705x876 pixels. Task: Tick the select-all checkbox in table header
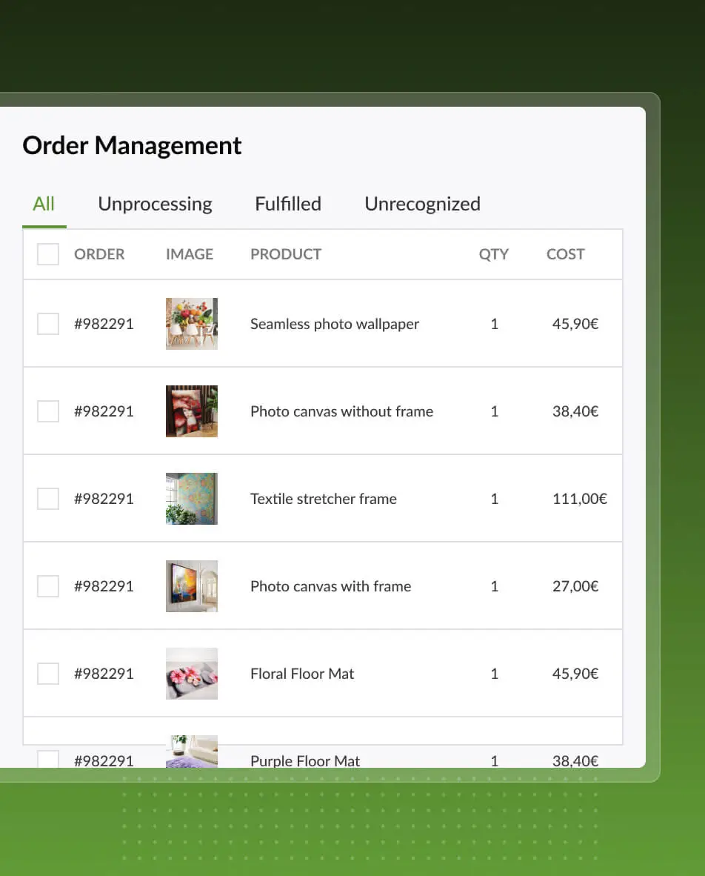click(x=48, y=254)
